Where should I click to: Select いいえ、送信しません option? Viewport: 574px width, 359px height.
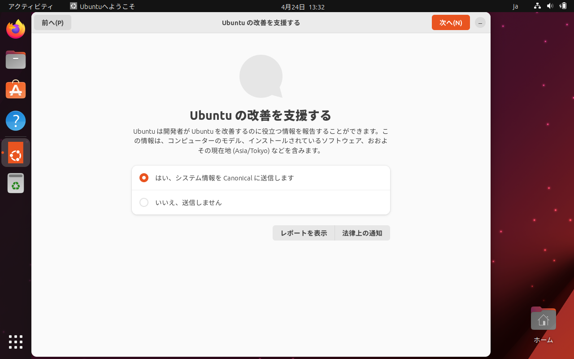pos(261,202)
